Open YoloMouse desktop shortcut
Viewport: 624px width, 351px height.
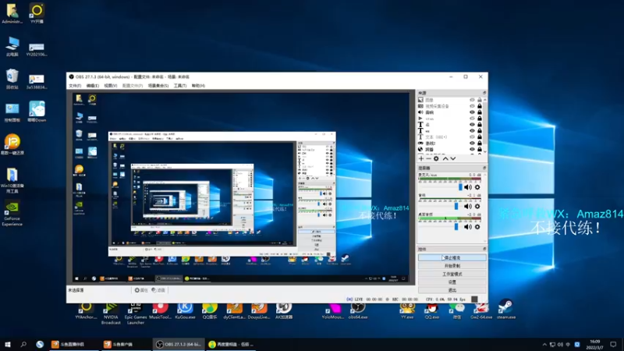click(333, 310)
